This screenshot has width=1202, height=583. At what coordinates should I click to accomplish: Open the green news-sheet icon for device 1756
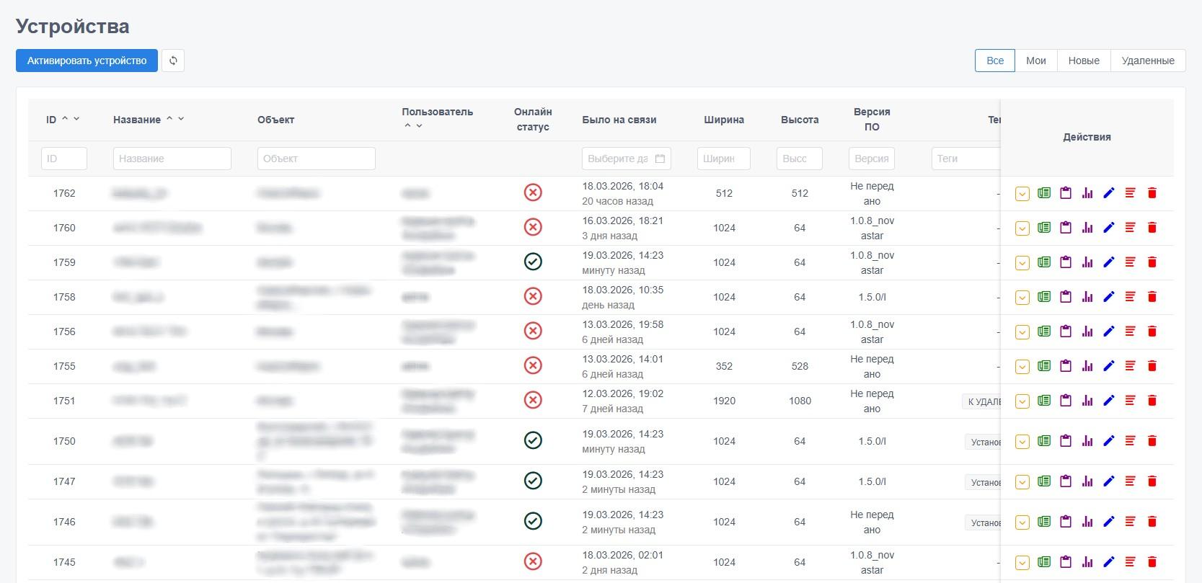[x=1044, y=331]
